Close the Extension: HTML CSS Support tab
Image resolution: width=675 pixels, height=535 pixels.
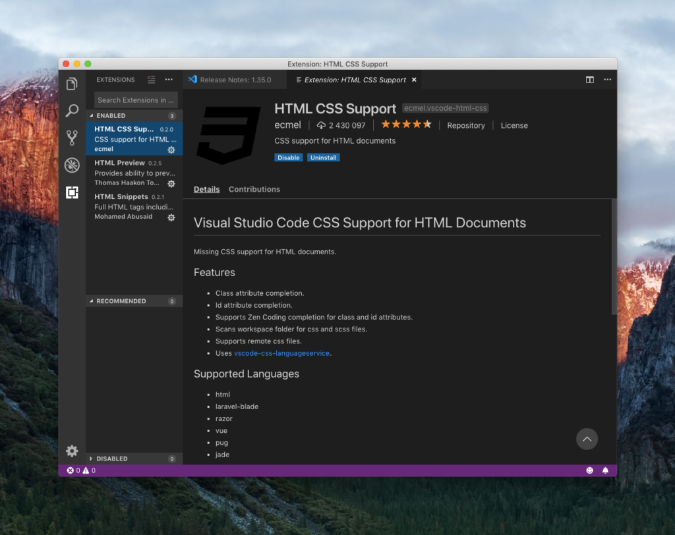point(414,80)
